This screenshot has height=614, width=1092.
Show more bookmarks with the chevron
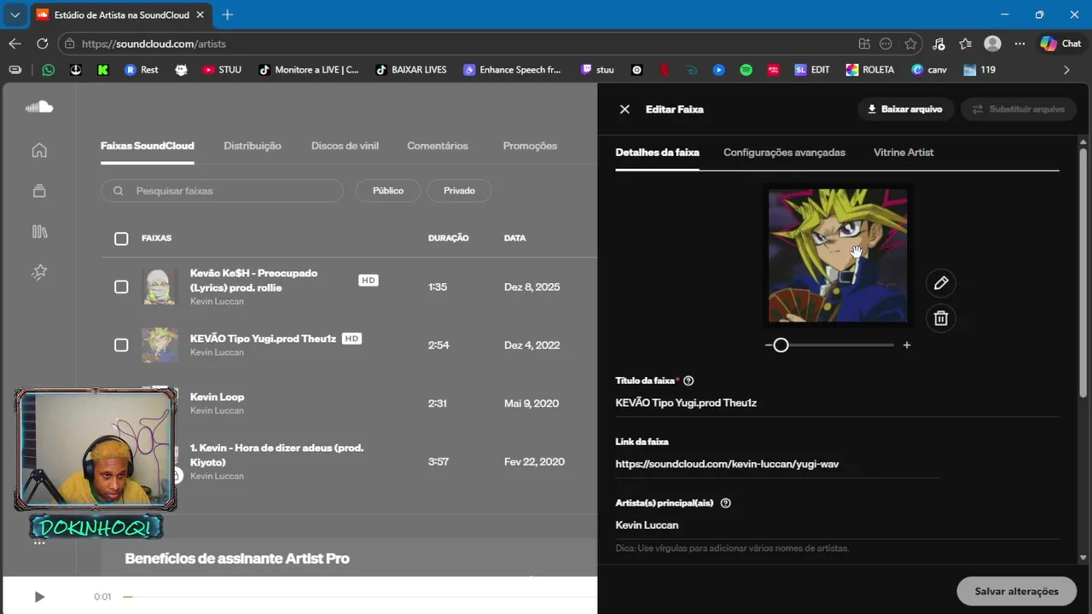click(1066, 70)
